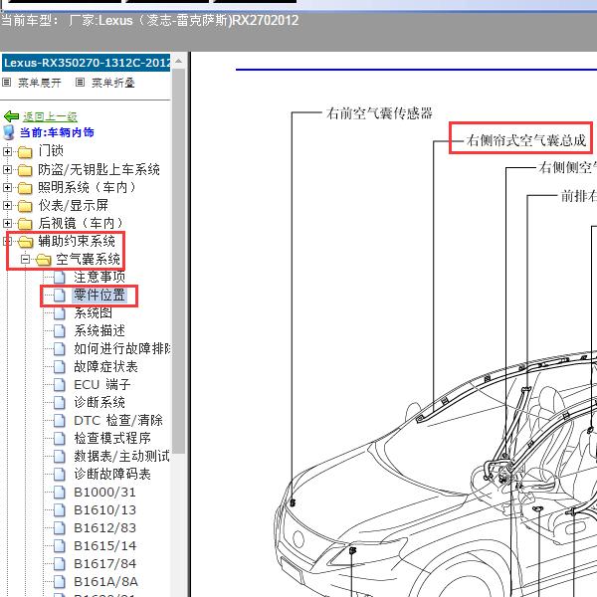Click the 防盗/无钥匙上车系统 folder icon
Viewport: 597px width, 597px height.
25,170
